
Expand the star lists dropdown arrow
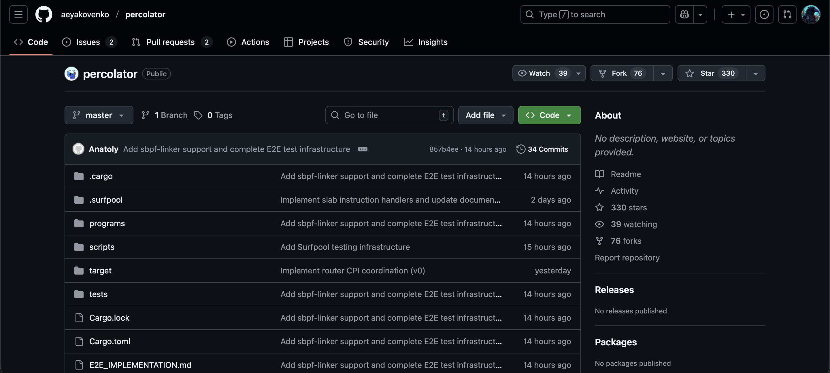(x=755, y=73)
